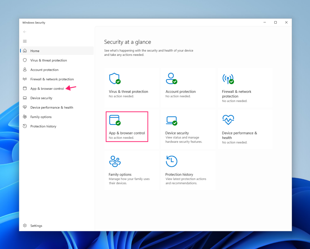Viewport: 310px width, 249px height.
Task: Click the person icon on the Account protection tile
Action: 171,79
